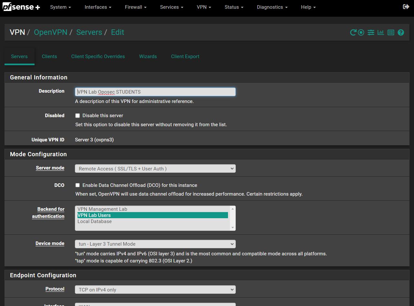Open the Status menu
Viewport: 414px width, 306px height.
(x=234, y=7)
